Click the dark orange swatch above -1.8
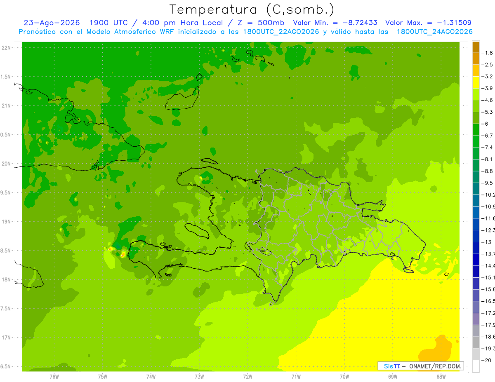The height and width of the screenshot is (382, 495). click(x=476, y=47)
